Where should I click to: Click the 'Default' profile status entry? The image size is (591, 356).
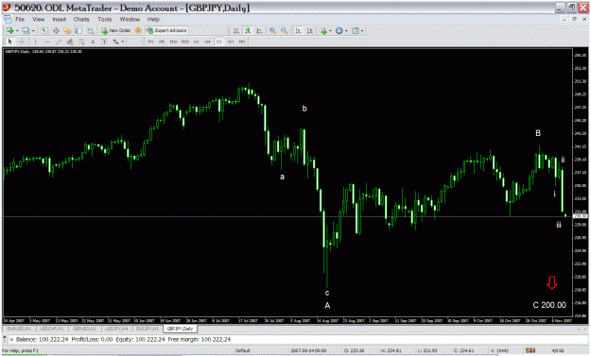click(x=243, y=350)
